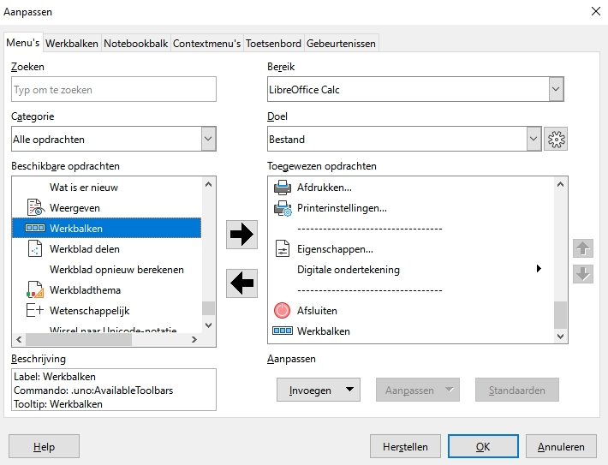Select Afdrukken printer icon in assigned list
Viewport: 608px width, 465px height.
pos(282,188)
